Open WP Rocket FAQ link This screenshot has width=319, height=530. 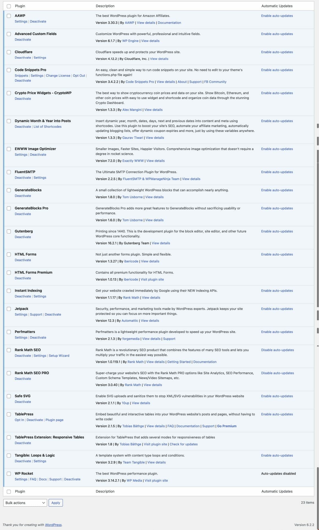pos(33,479)
